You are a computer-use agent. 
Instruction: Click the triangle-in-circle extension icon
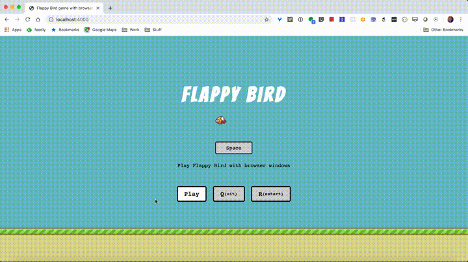coord(435,19)
